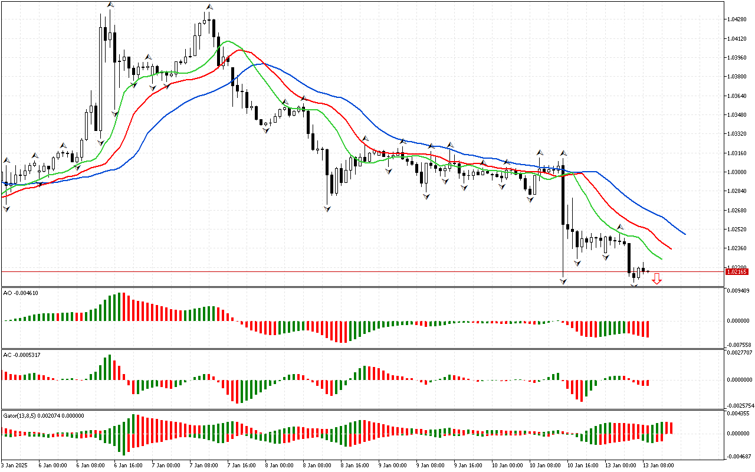Pick the 9 Jan 16:00 time label
The height and width of the screenshot is (472, 755).
click(469, 465)
